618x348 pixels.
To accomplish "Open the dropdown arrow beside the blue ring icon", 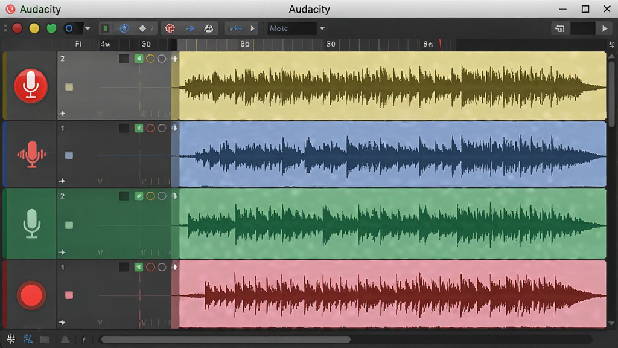I will pyautogui.click(x=88, y=28).
